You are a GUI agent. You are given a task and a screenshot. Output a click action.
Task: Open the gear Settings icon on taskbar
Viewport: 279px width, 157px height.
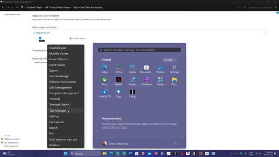click(x=162, y=154)
